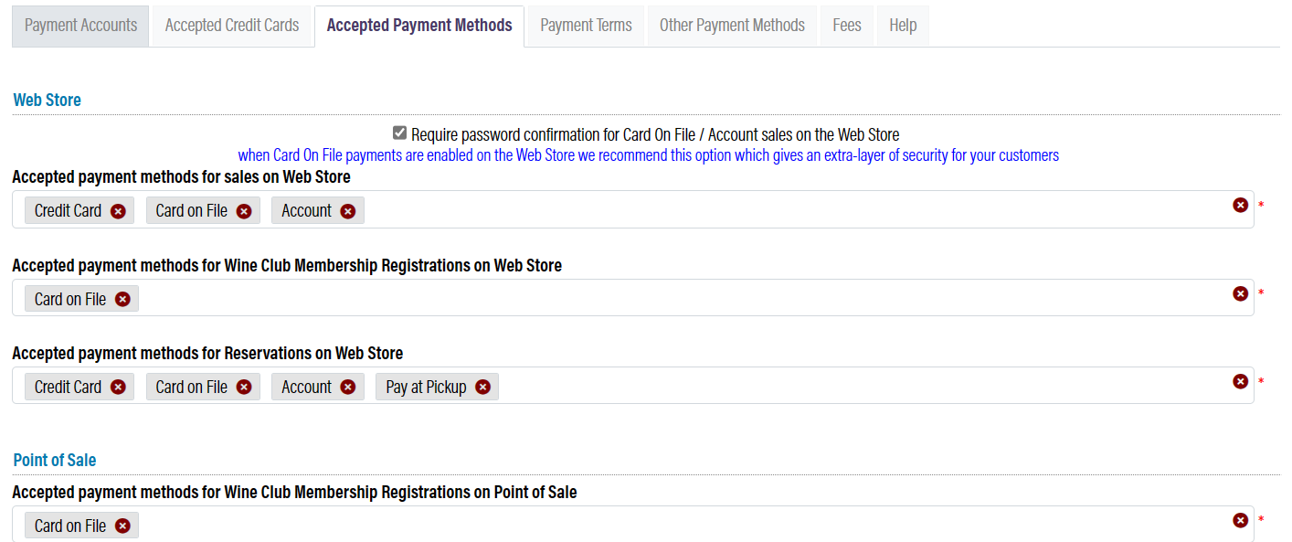1292x542 pixels.
Task: Open the Wine Club registration method selector
Action: tap(640, 298)
